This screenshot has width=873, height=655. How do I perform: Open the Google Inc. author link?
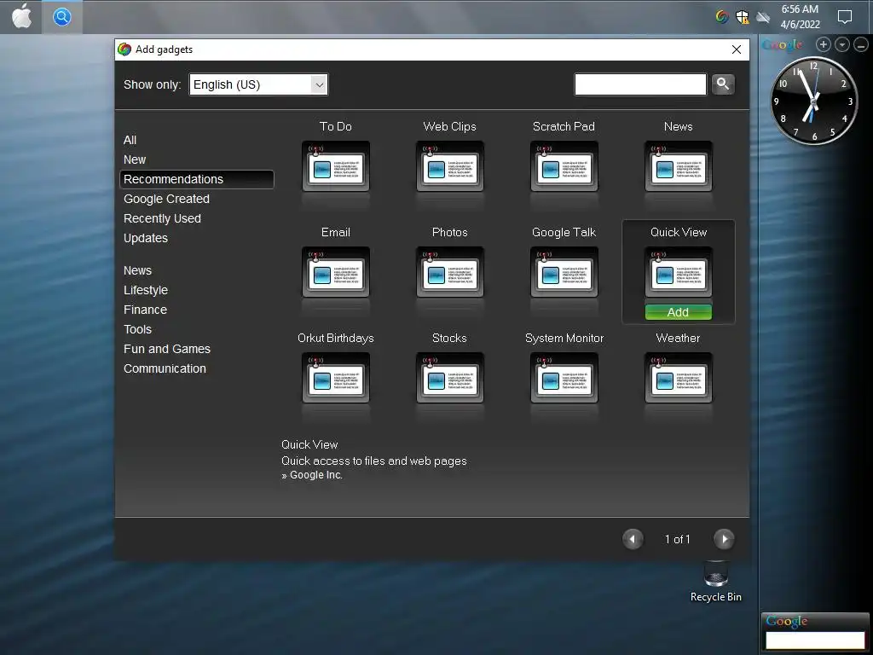(315, 475)
